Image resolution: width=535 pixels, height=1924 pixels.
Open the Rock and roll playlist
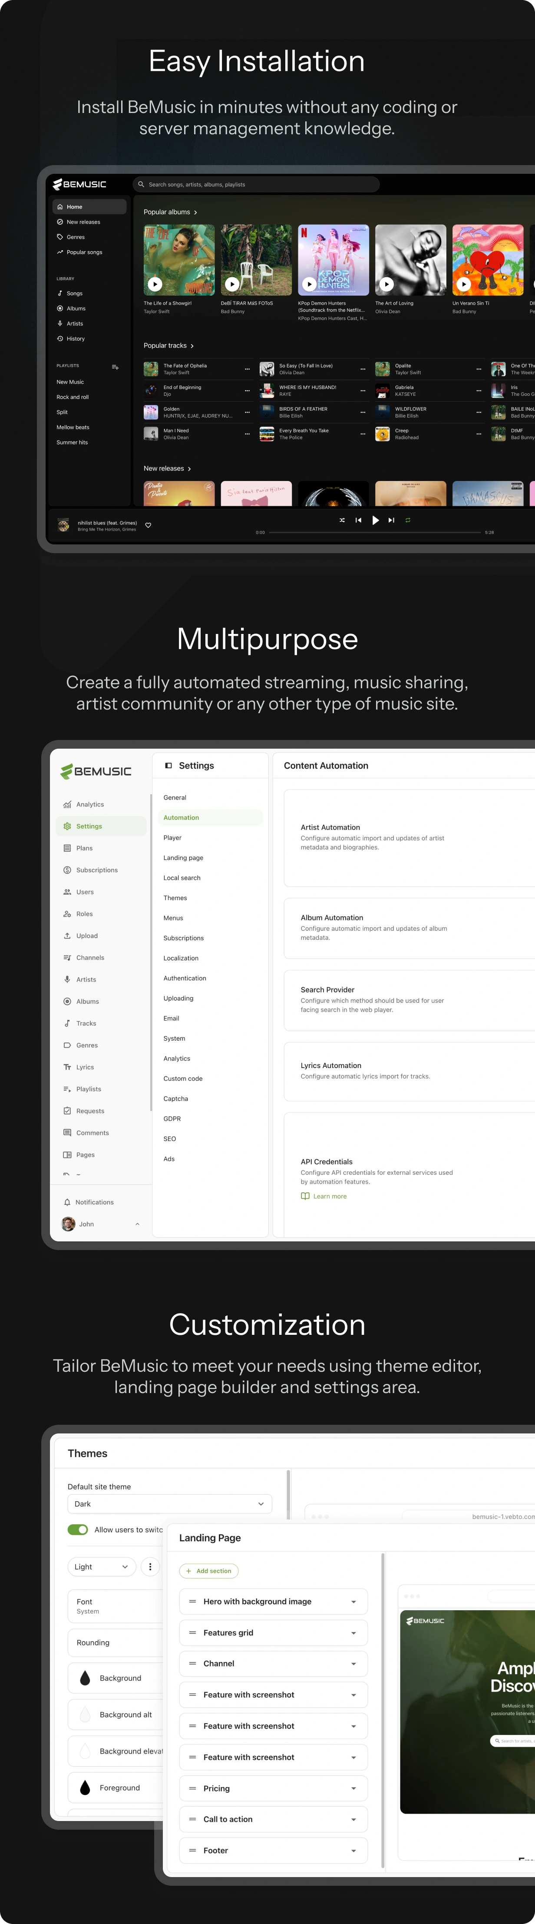click(x=73, y=397)
